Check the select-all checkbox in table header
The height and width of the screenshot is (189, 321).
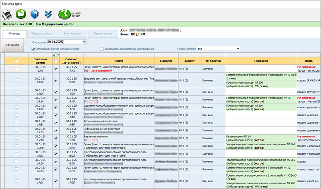pos(16,60)
